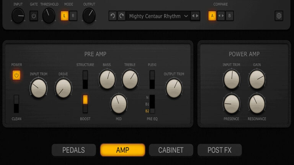This screenshot has height=165, width=294.
Task: Switch to the Pedals tab
Action: coord(73,150)
